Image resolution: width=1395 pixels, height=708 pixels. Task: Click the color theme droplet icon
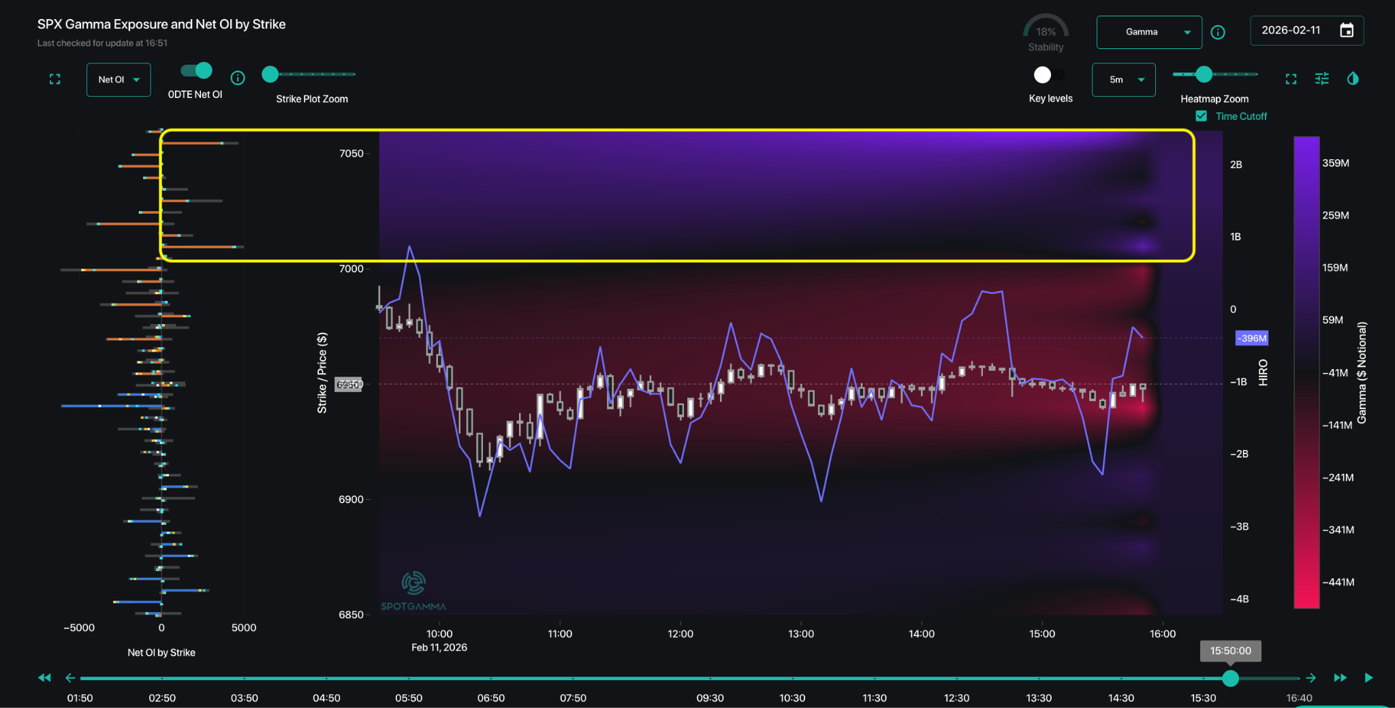pyautogui.click(x=1353, y=79)
